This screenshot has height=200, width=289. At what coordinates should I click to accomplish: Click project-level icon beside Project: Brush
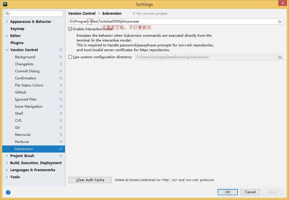click(x=61, y=156)
